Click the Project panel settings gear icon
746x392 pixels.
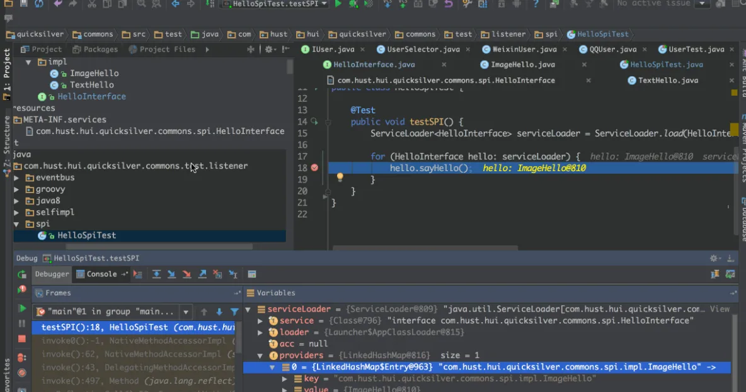tap(269, 50)
